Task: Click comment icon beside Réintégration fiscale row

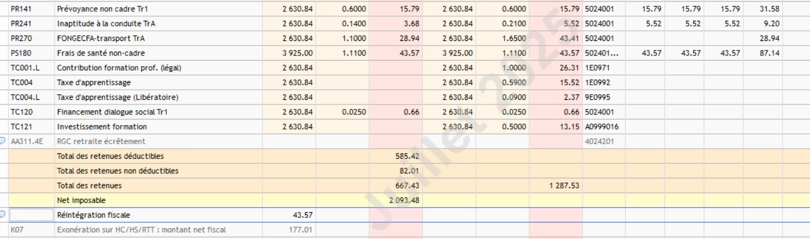Action: [x=3, y=215]
